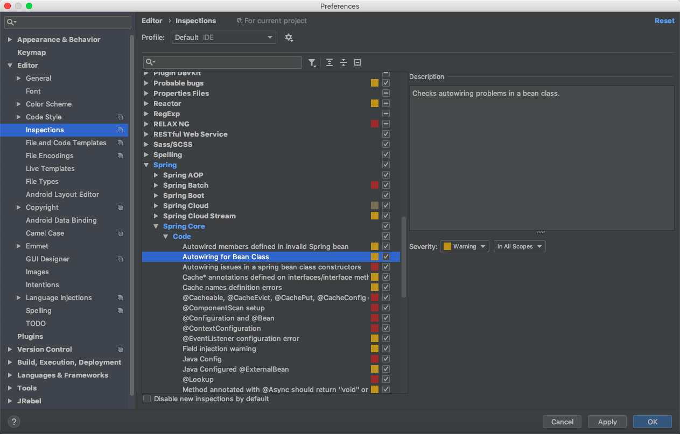Open help with the question mark button
Screen dimensions: 680x434
click(14, 422)
